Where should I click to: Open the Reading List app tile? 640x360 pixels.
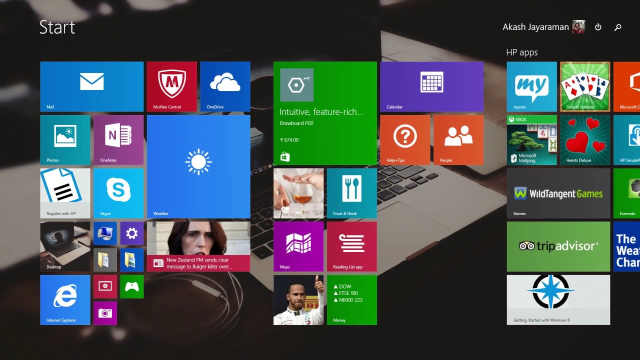(352, 246)
